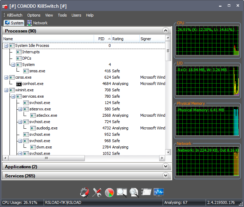
Task: Click the wininit.exe process icon
Action: coord(12,90)
